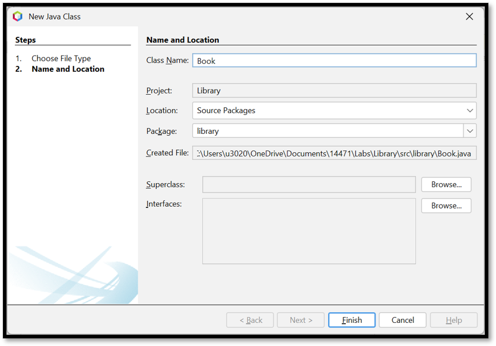This screenshot has width=496, height=346.
Task: Click the Created File label
Action: (x=167, y=153)
